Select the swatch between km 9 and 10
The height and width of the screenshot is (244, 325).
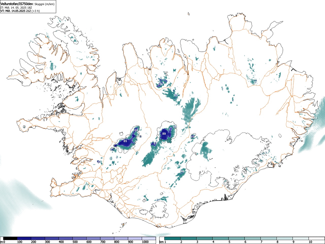coord(300,238)
